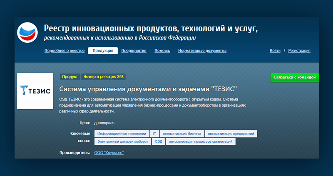The width and height of the screenshot is (333, 176).
Task: Open the Помощь menu item
Action: 162,51
